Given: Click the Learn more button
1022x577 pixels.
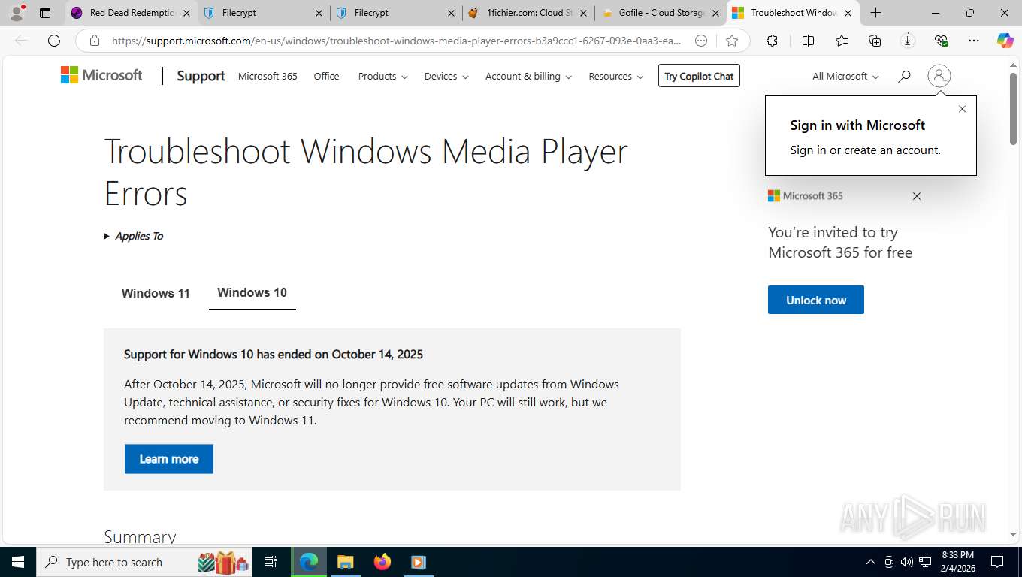Looking at the screenshot, I should [169, 459].
